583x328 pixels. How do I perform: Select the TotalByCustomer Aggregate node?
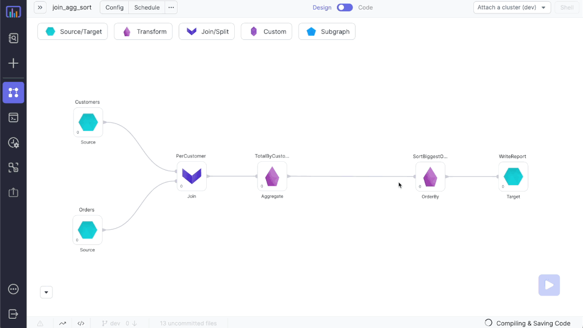pyautogui.click(x=272, y=176)
